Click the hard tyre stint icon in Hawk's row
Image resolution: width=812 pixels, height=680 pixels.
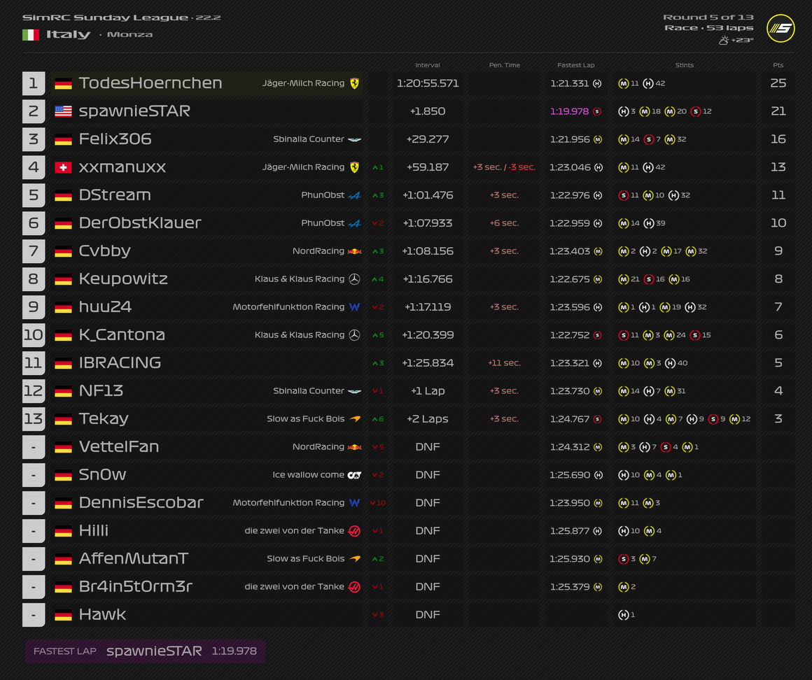click(623, 615)
